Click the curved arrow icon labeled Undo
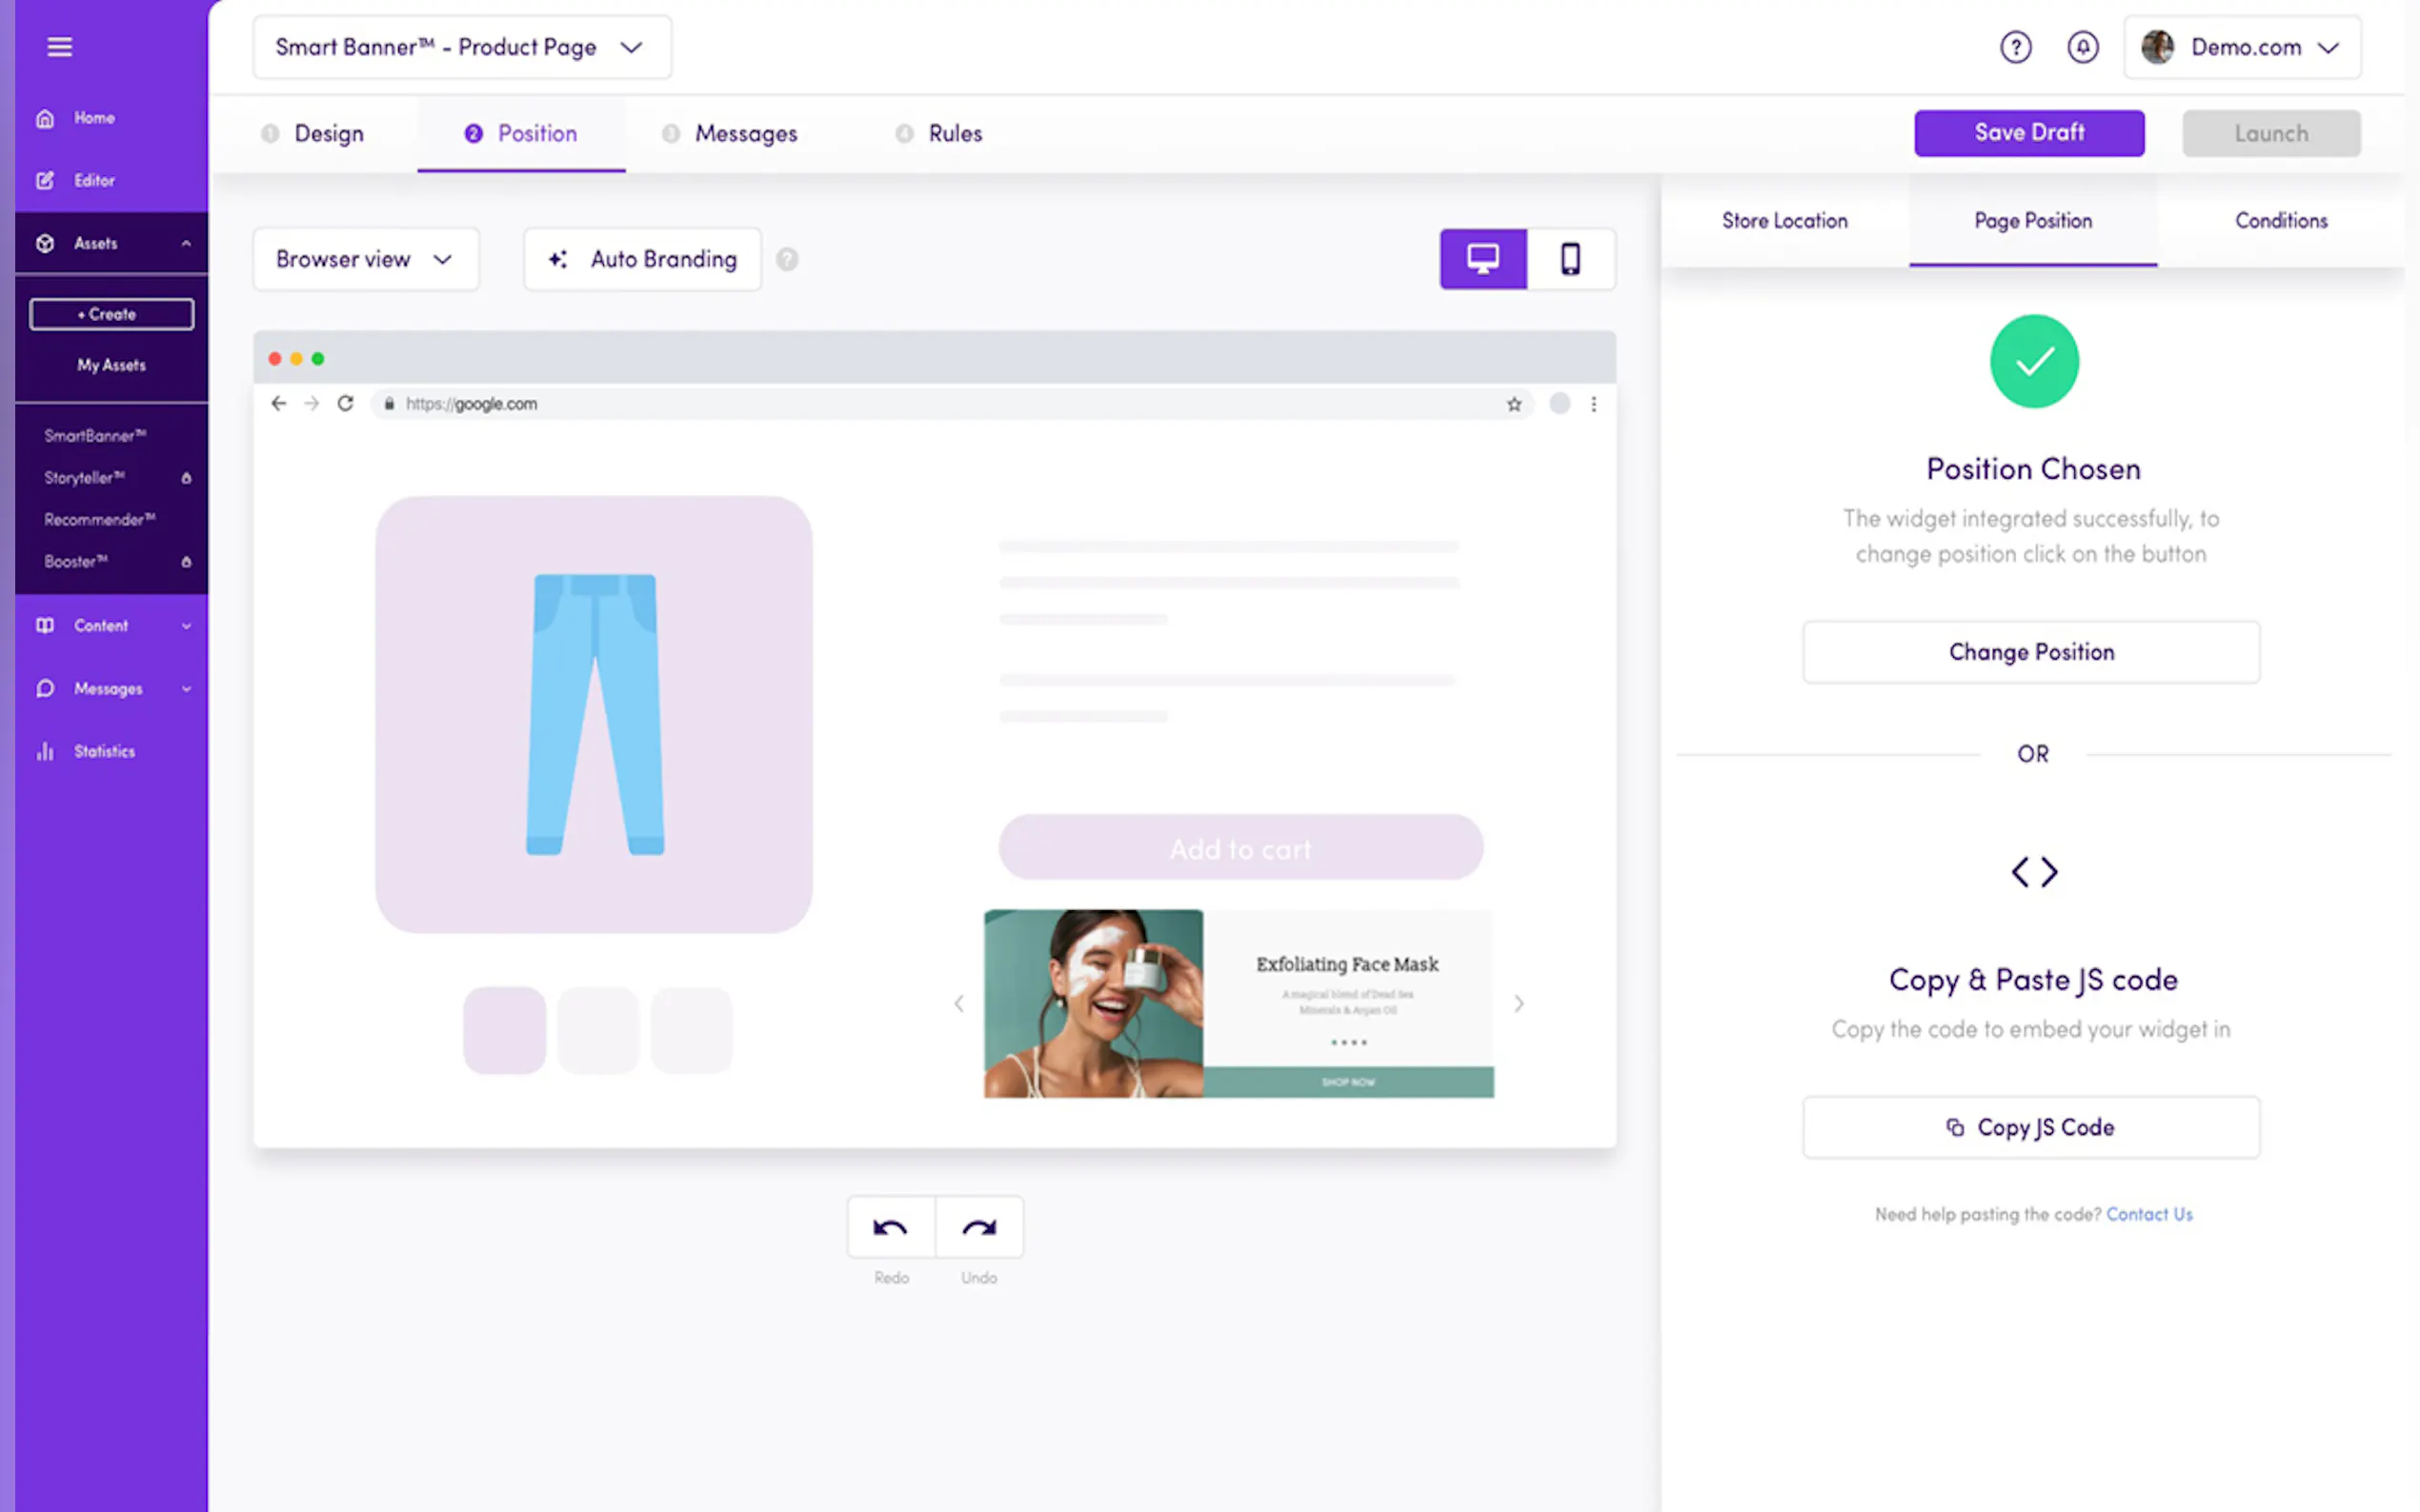This screenshot has height=1512, width=2420. tap(978, 1227)
